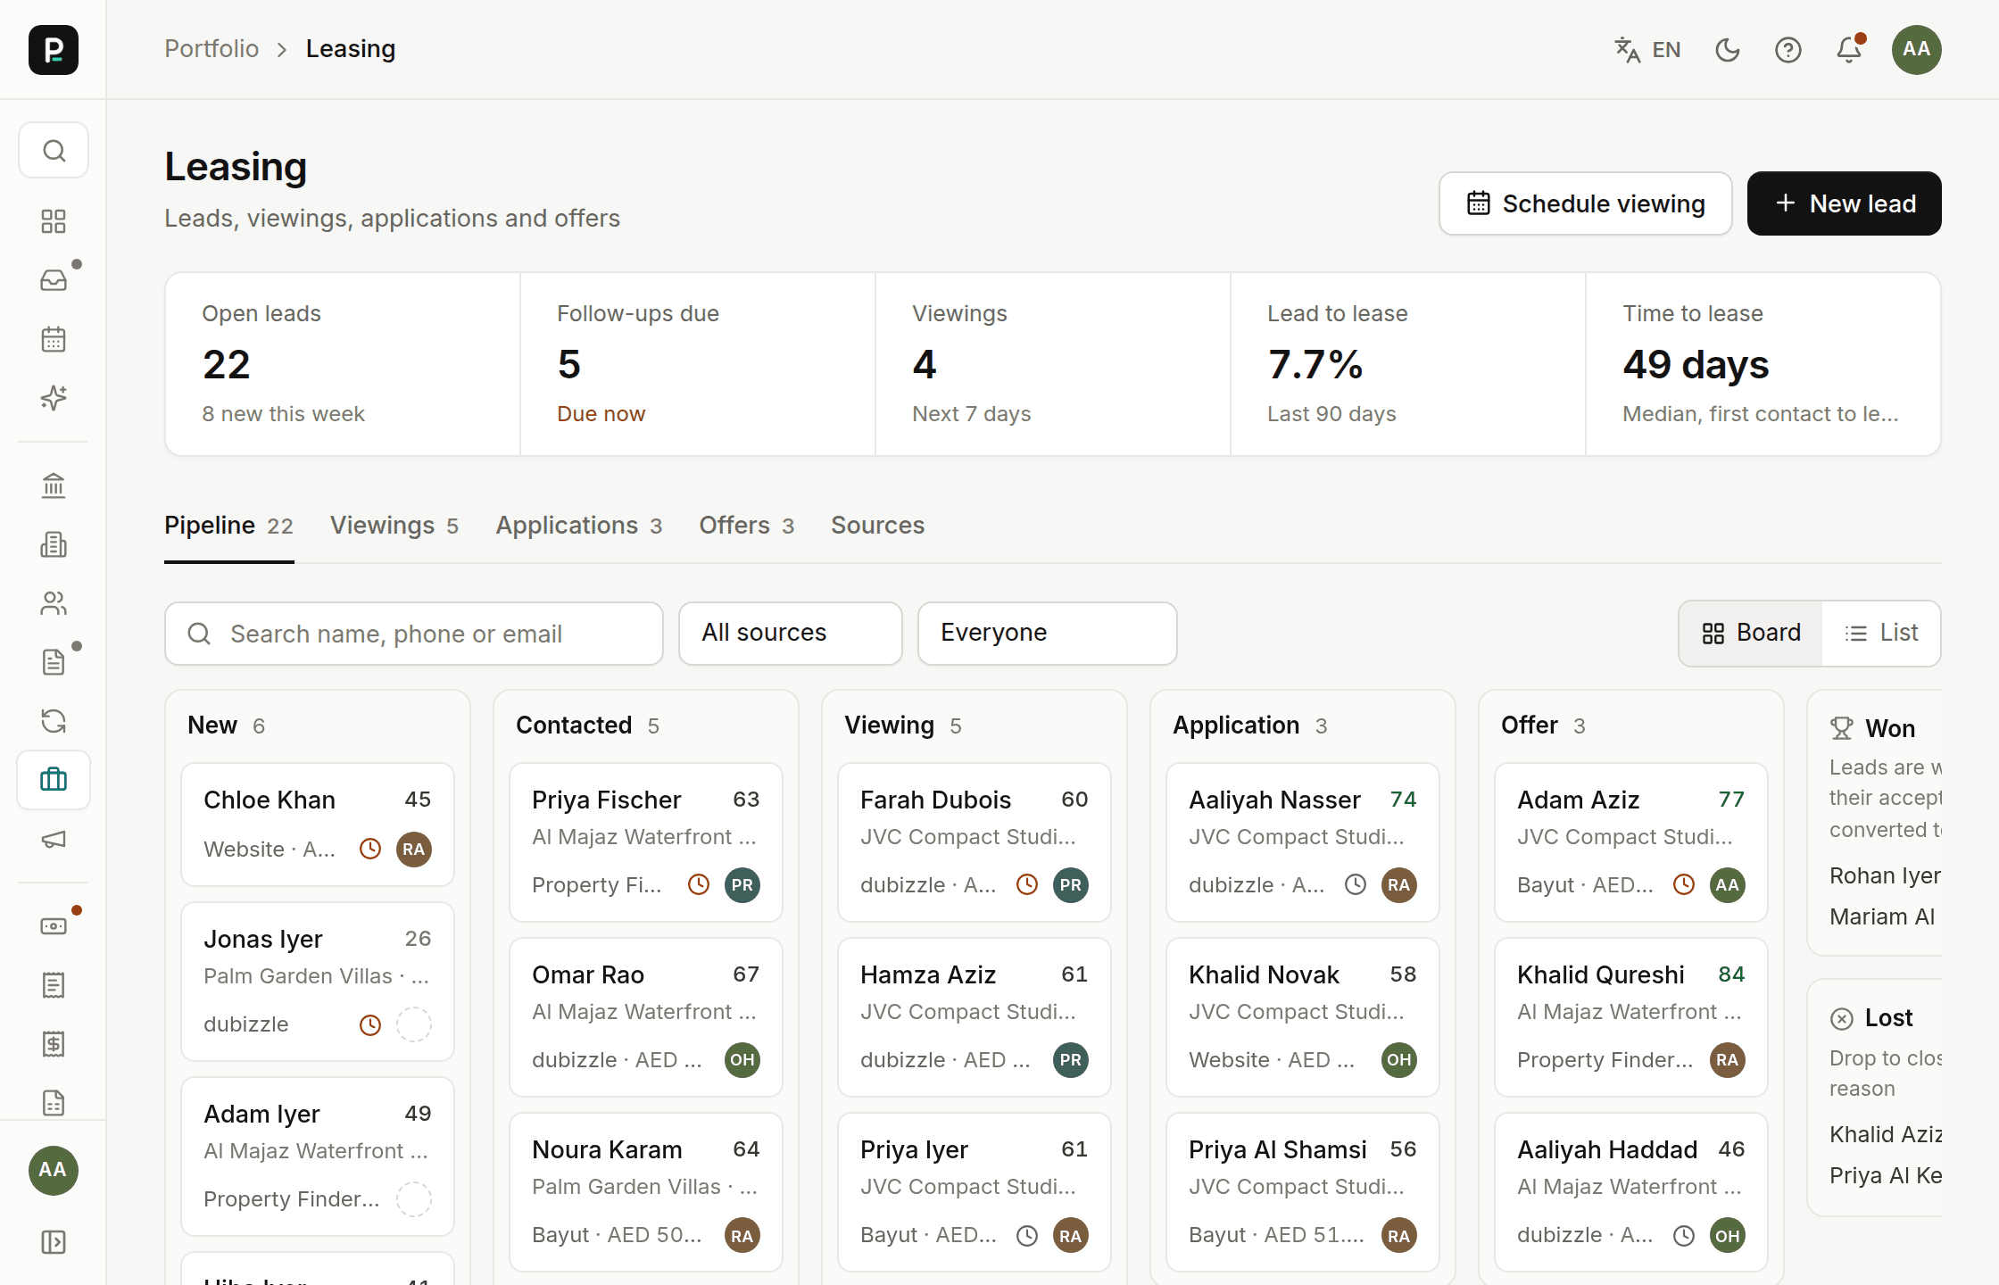Viewport: 1999px width, 1285px height.
Task: Open the megaphone icon in sidebar
Action: coord(54,839)
